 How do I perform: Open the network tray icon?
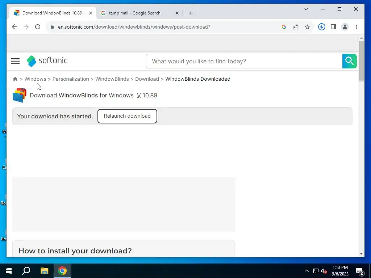click(x=316, y=271)
